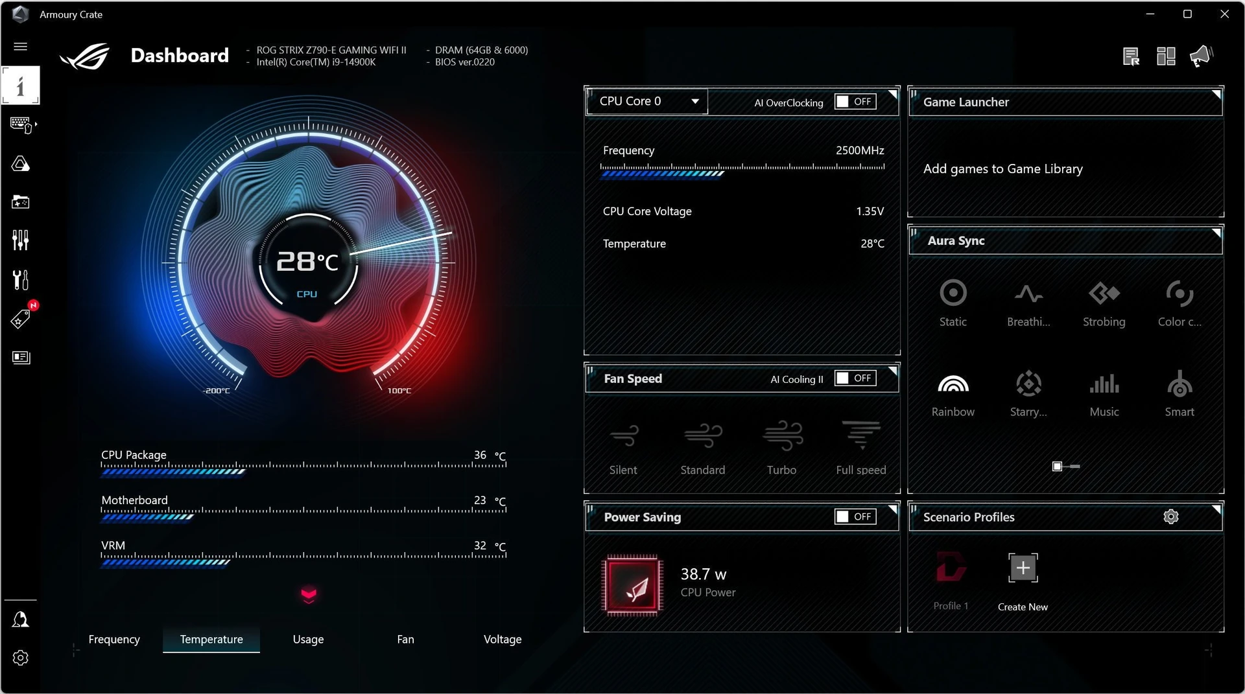
Task: Select Standard fan speed mode
Action: pyautogui.click(x=702, y=448)
